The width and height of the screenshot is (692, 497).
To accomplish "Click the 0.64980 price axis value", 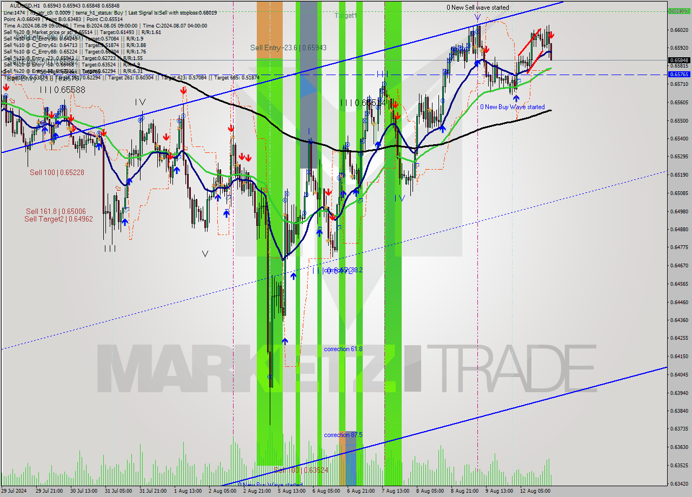I will pos(679,211).
